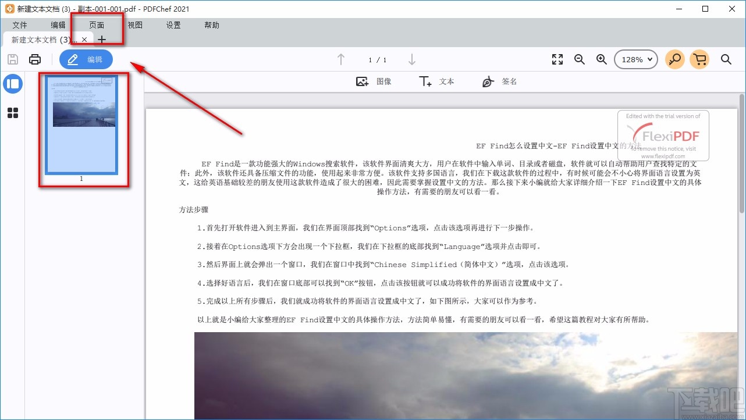
Task: Zoom in using the magnifier plus icon
Action: pos(601,59)
